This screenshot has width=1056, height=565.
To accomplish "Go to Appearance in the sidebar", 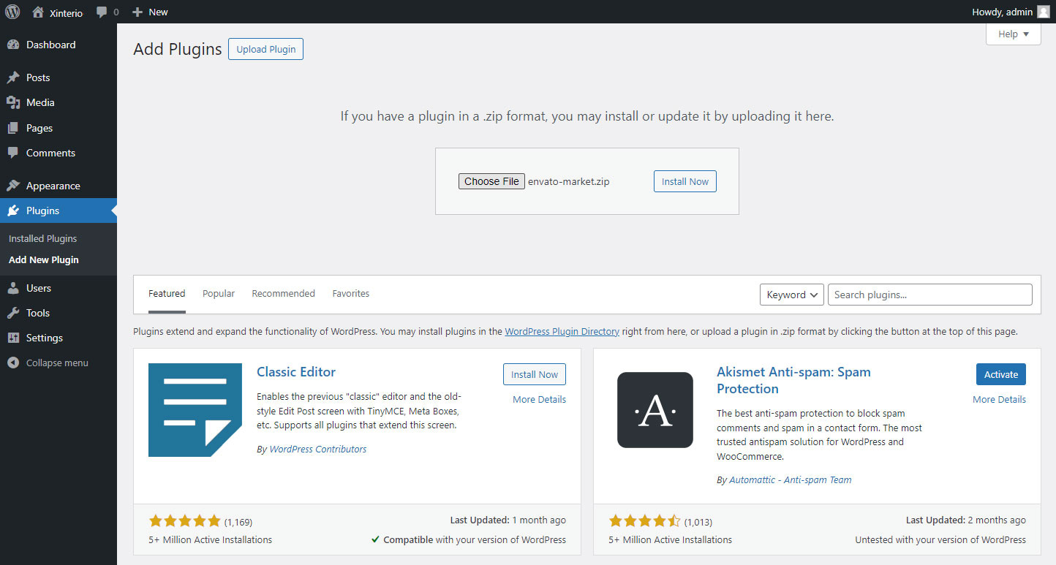I will (x=53, y=186).
